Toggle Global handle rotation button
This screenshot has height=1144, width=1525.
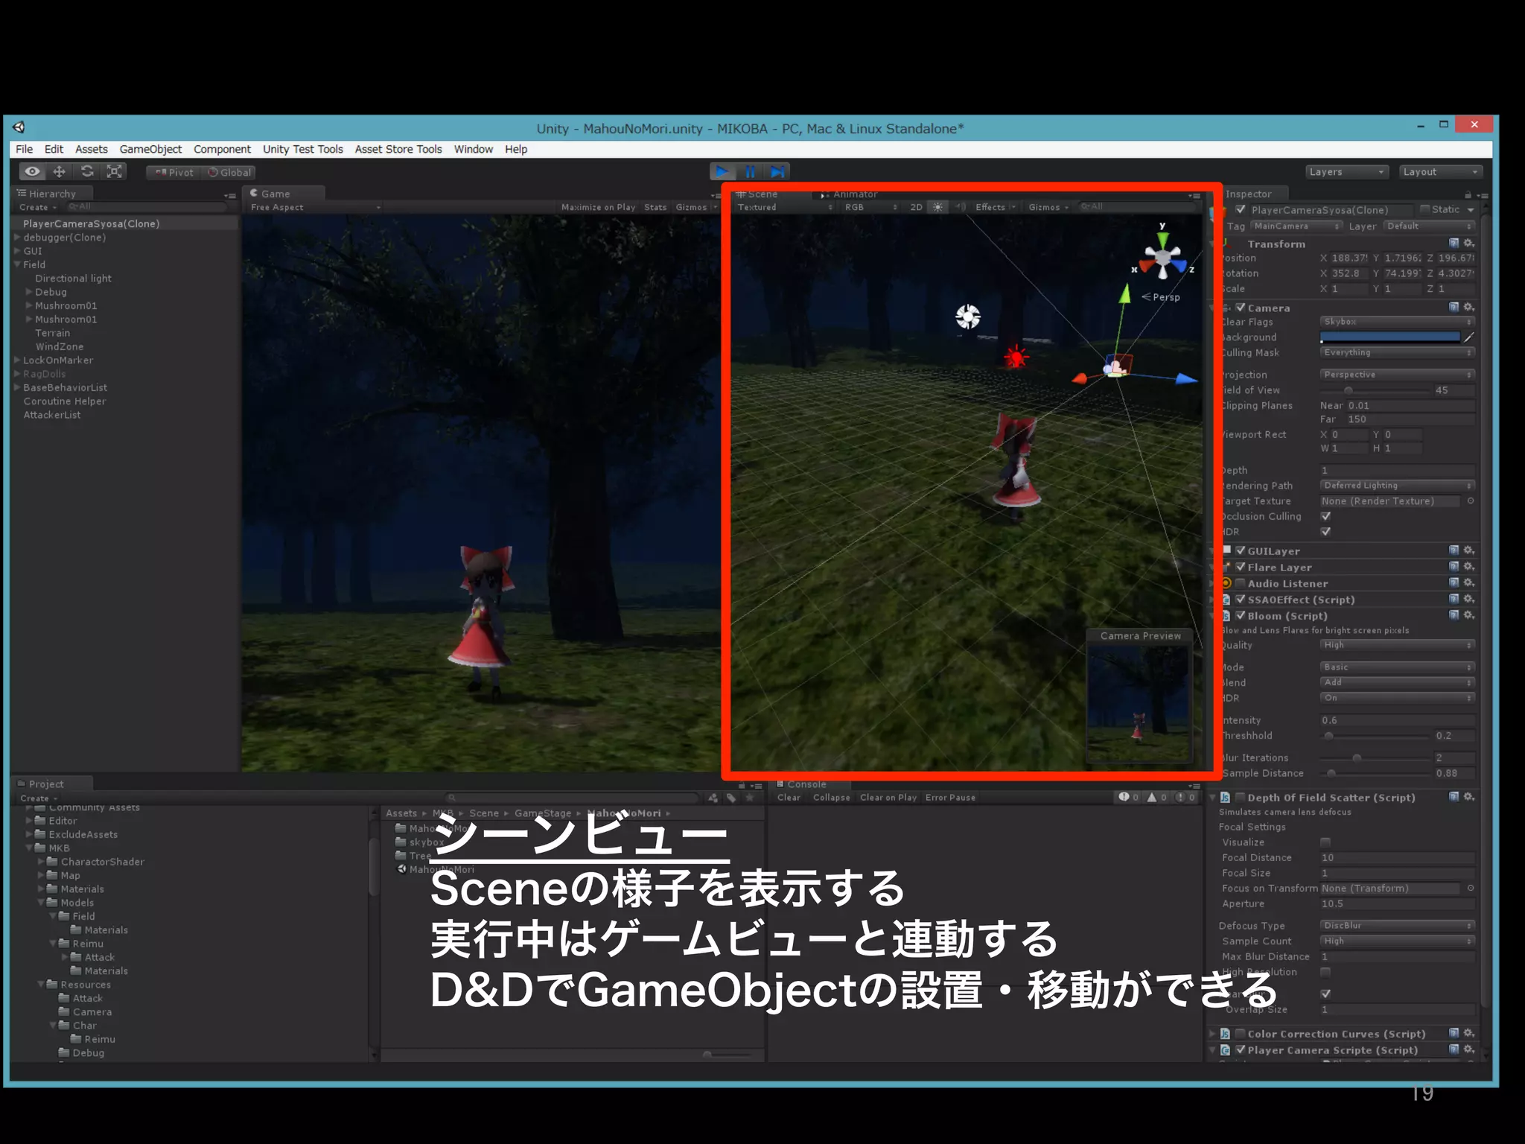coord(229,172)
